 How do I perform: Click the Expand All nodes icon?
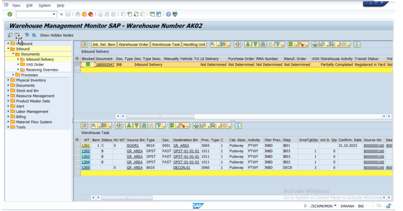click(x=27, y=35)
